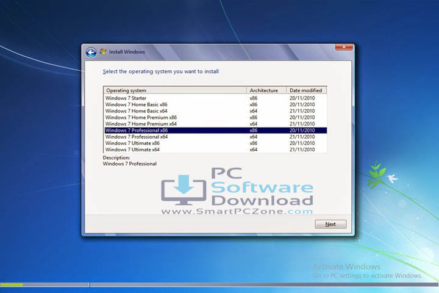This screenshot has height=293, width=439.
Task: Select Windows 7 Home Basic x86
Action: coord(215,104)
